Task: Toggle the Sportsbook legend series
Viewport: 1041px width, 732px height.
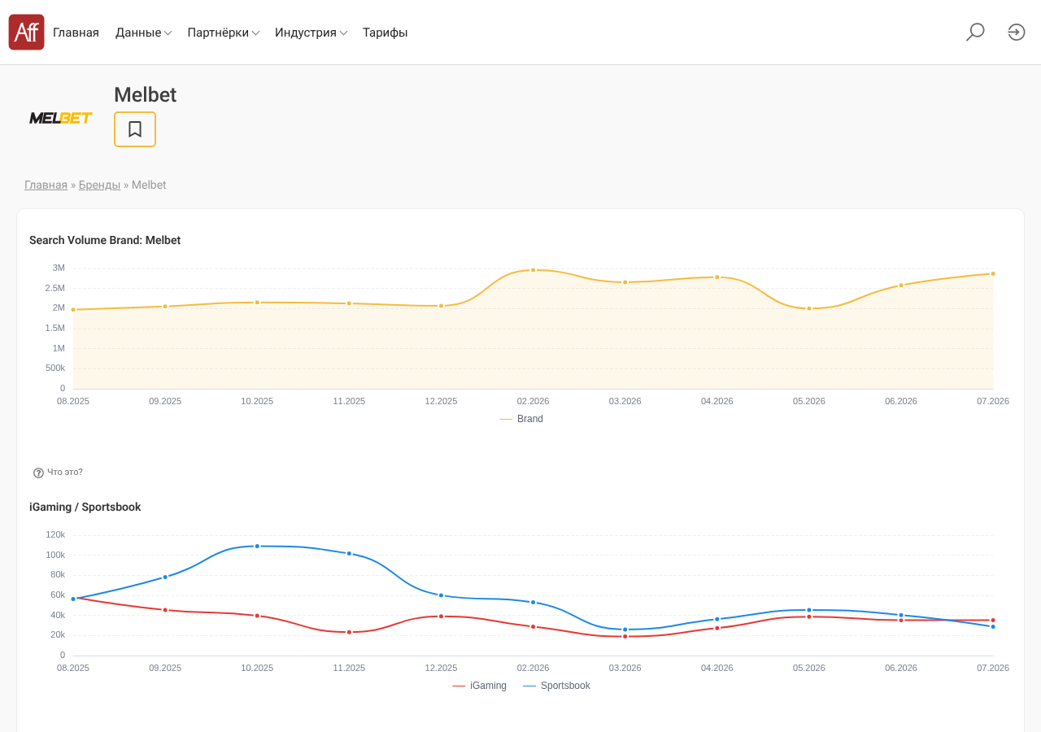Action: coord(556,686)
